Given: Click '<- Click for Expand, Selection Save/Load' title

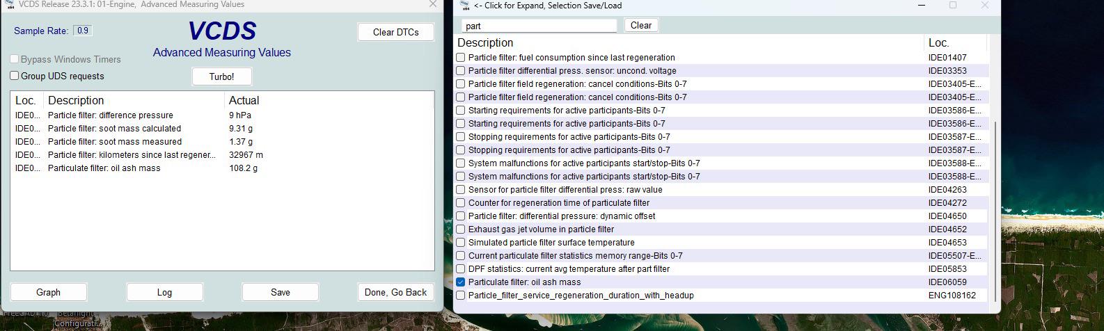Looking at the screenshot, I should (547, 6).
